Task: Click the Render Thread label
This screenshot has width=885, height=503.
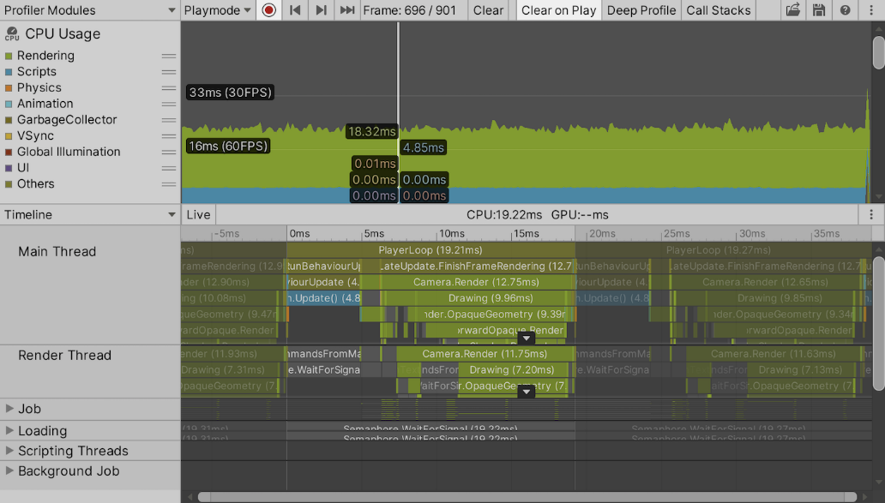Action: pos(64,356)
